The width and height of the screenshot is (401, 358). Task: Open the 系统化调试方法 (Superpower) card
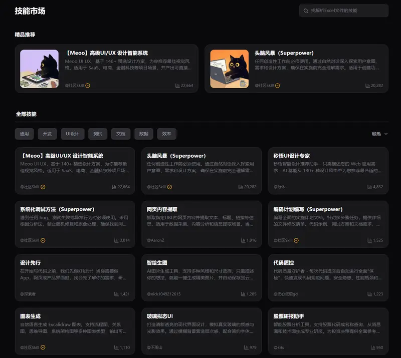click(75, 224)
